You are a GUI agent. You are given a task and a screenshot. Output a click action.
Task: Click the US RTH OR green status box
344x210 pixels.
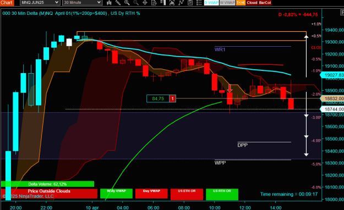click(222, 194)
